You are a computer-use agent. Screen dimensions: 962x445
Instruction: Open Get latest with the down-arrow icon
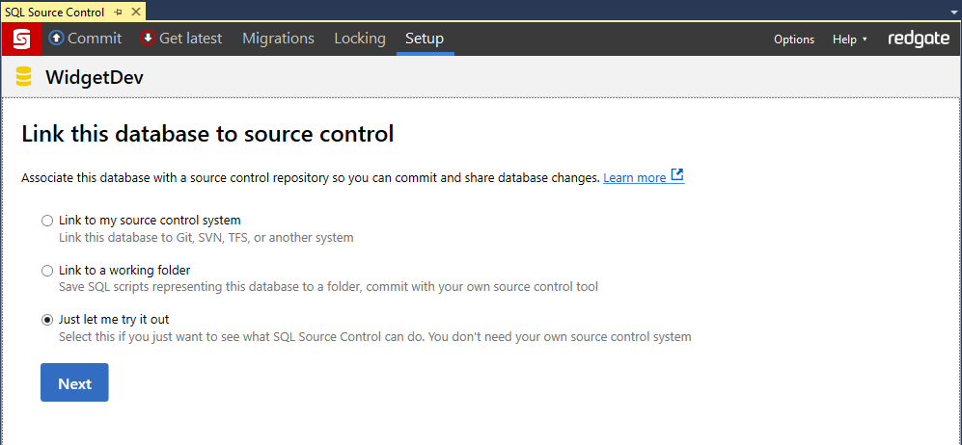pos(180,39)
